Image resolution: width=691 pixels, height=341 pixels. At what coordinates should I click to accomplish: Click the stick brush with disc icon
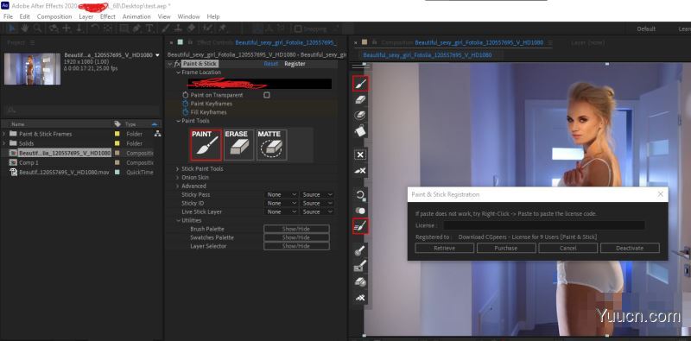pyautogui.click(x=360, y=250)
